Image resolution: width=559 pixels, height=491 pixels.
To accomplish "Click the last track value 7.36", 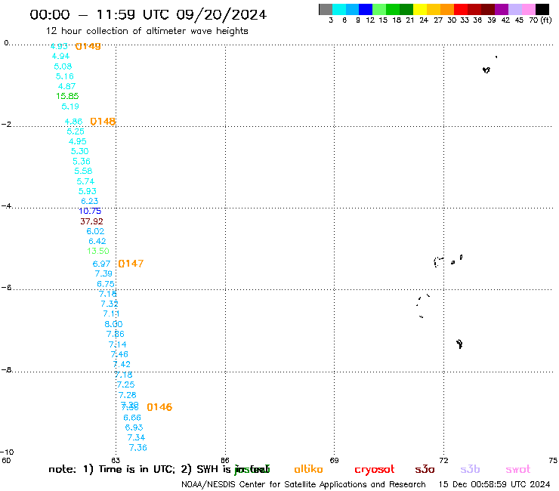I will point(138,448).
